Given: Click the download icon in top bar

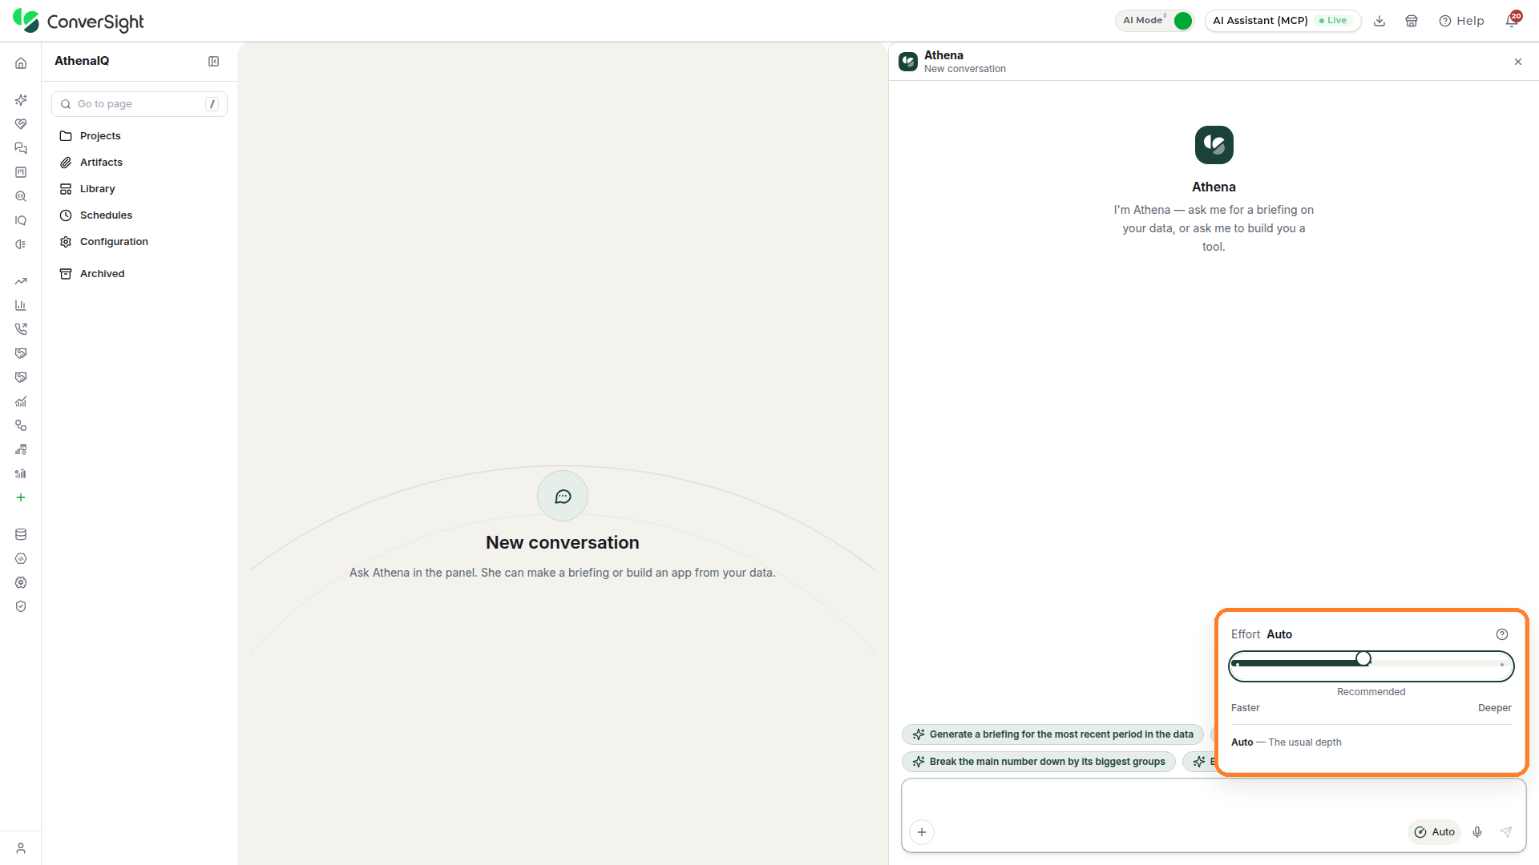Looking at the screenshot, I should pyautogui.click(x=1379, y=21).
